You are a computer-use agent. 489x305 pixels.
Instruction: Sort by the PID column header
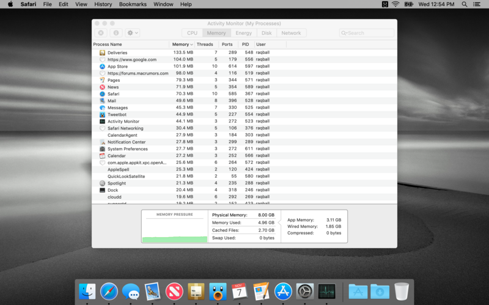(x=246, y=44)
